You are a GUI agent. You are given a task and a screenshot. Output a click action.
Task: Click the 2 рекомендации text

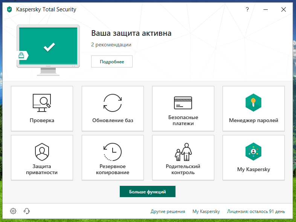111,45
